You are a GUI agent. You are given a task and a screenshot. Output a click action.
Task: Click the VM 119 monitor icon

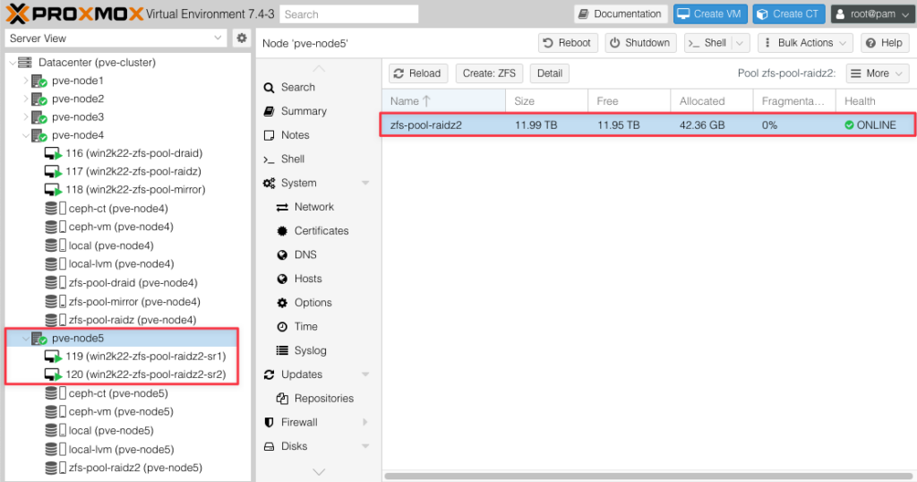[53, 357]
